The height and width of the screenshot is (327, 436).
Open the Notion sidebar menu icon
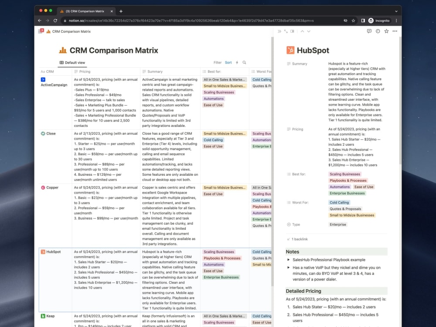[x=41, y=31]
